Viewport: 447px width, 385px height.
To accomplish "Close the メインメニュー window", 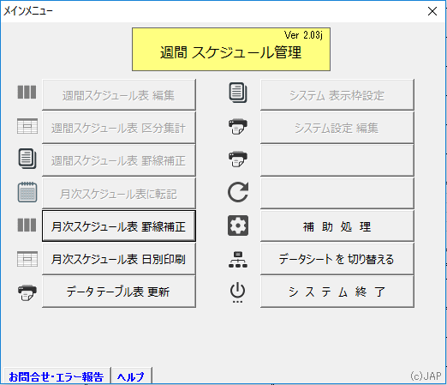I will (432, 11).
